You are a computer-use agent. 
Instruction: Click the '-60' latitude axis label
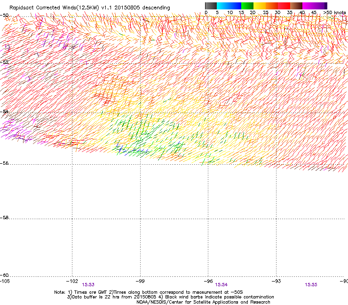4,275
